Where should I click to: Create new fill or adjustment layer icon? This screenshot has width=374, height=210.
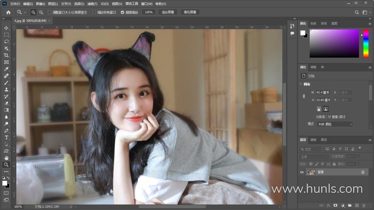[343, 205]
